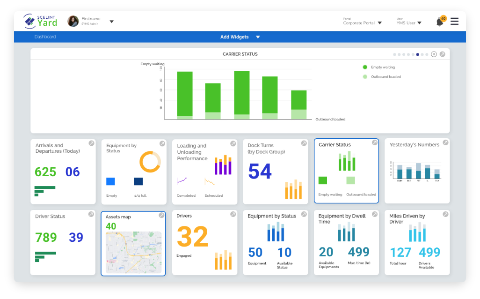This screenshot has height=299, width=480.
Task: Open Arrivals and Departures widget arrow icon
Action: pyautogui.click(x=91, y=143)
